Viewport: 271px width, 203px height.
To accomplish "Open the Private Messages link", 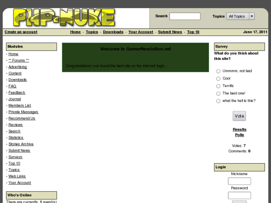I will 23,112.
